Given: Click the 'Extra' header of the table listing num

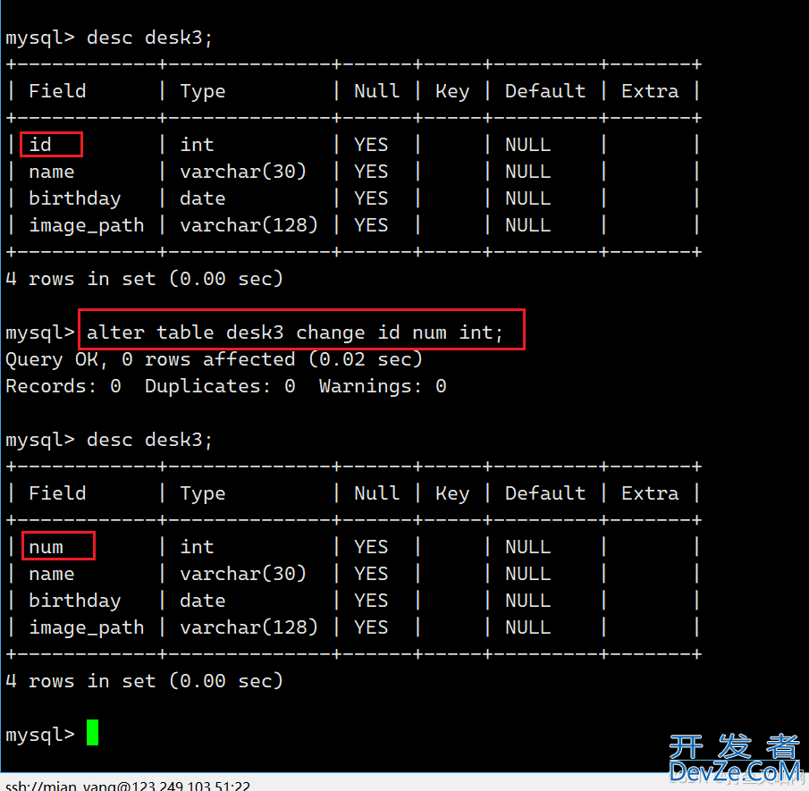Looking at the screenshot, I should click(x=650, y=493).
